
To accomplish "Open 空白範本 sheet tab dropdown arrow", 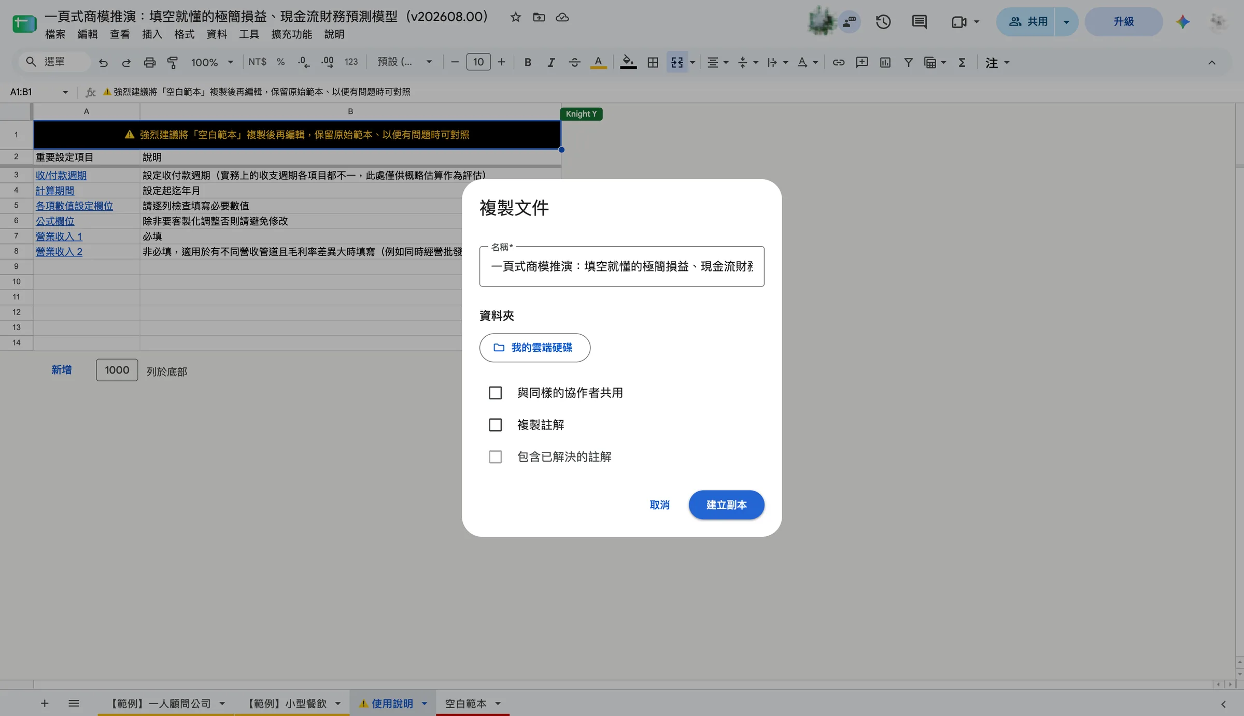I will click(x=498, y=704).
